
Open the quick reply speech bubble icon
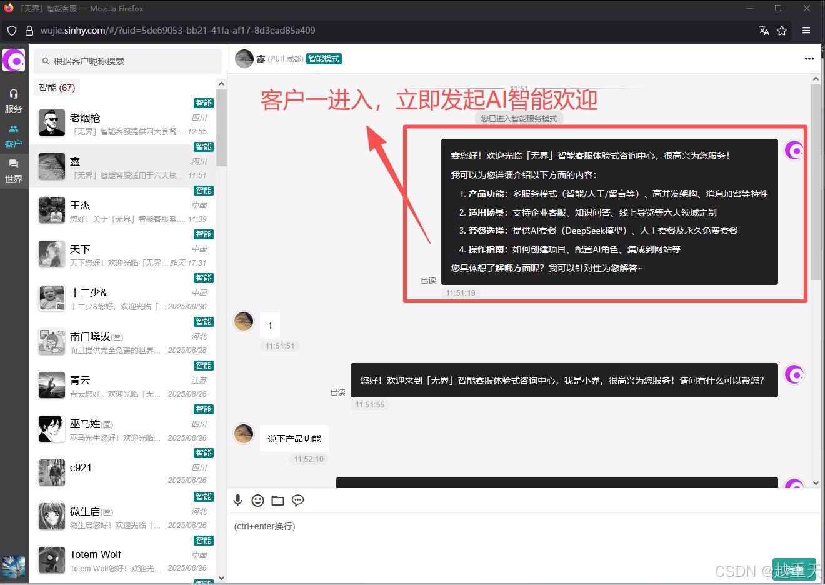click(298, 500)
